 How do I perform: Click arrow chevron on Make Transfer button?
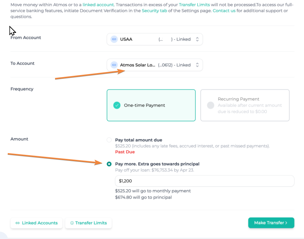tap(286, 223)
